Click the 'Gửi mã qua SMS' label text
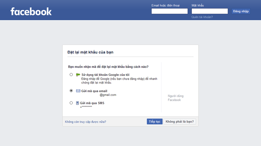 pos(92,103)
